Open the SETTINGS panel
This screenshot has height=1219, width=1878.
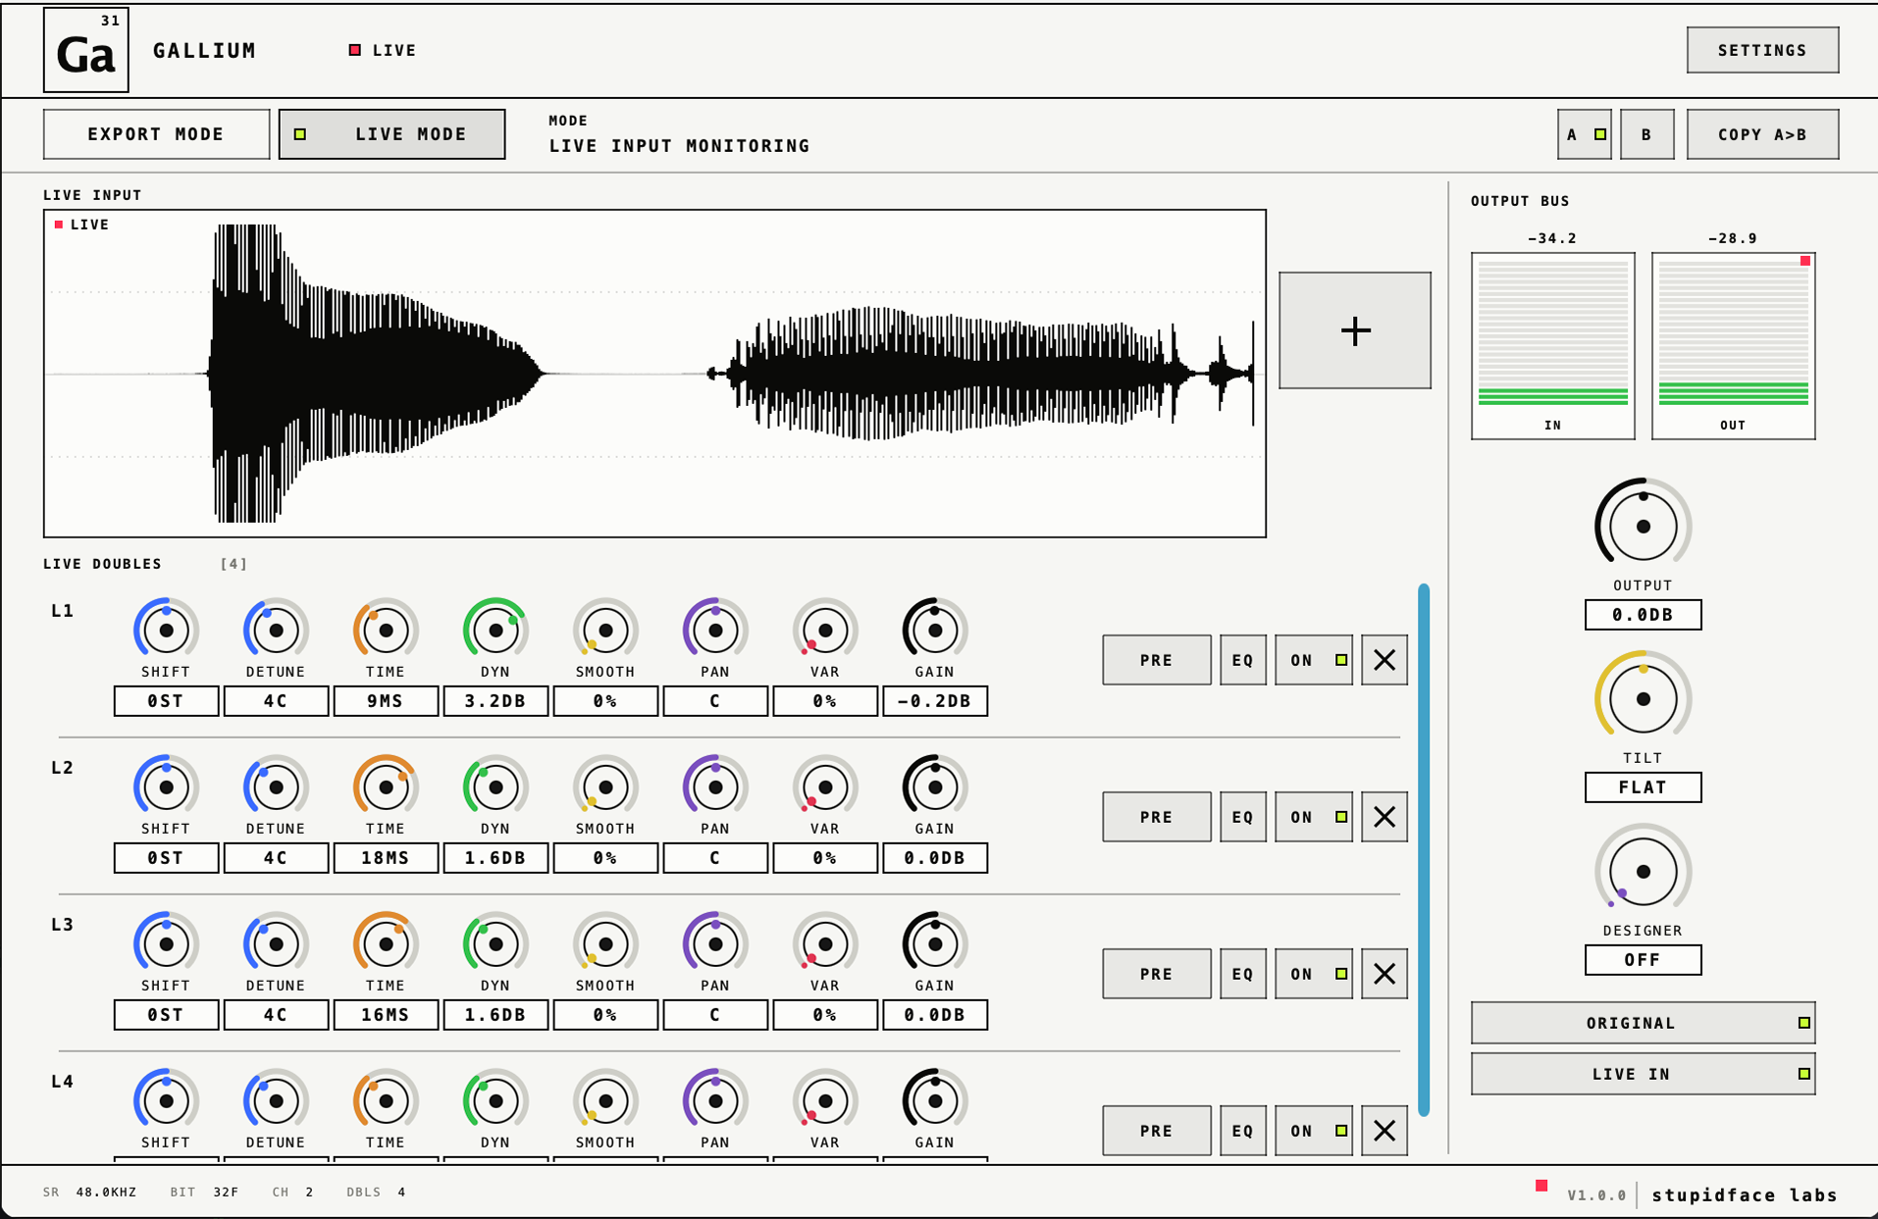[x=1762, y=50]
